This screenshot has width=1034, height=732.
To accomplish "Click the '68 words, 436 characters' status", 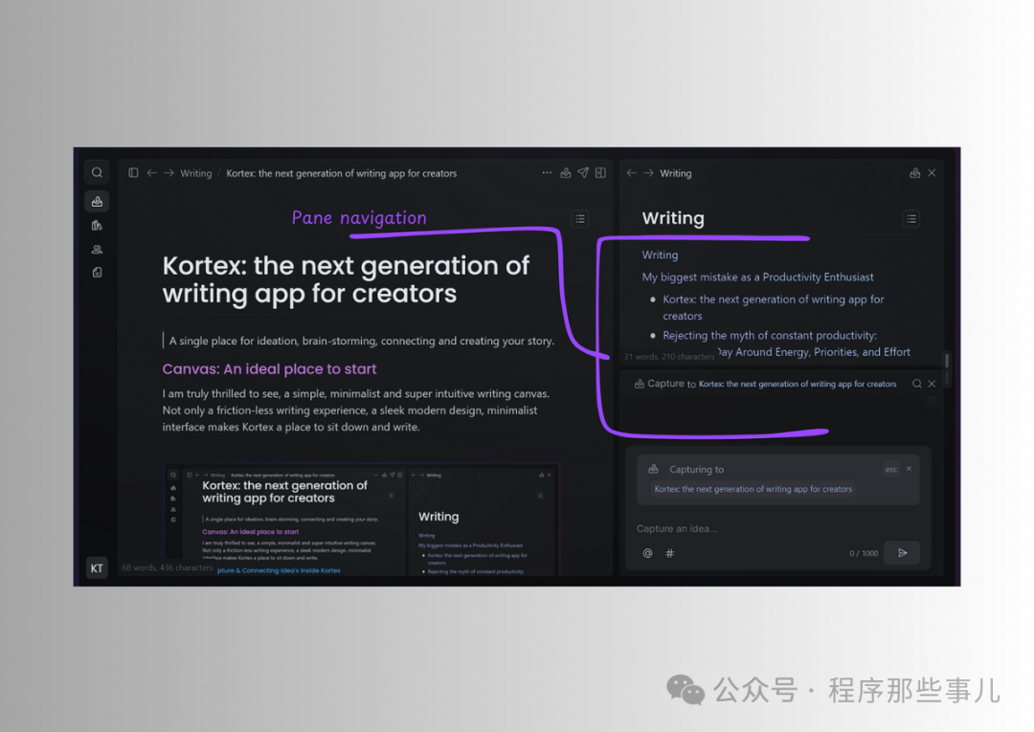I will point(168,567).
